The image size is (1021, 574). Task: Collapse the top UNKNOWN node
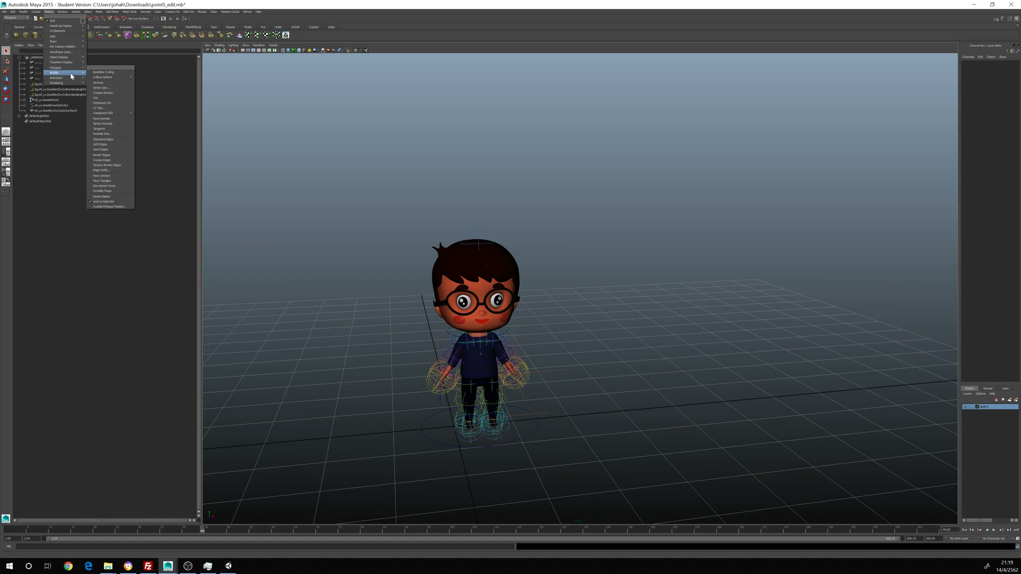[x=19, y=57]
